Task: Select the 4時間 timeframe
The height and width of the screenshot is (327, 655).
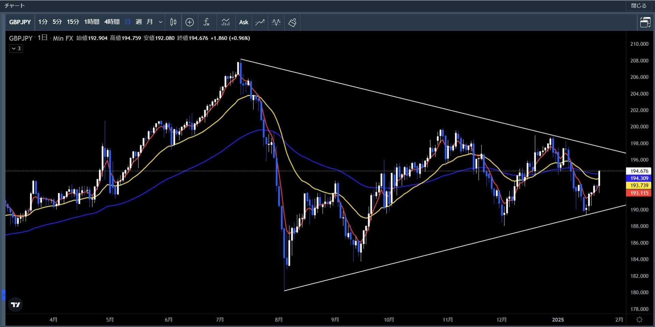Action: pos(112,22)
